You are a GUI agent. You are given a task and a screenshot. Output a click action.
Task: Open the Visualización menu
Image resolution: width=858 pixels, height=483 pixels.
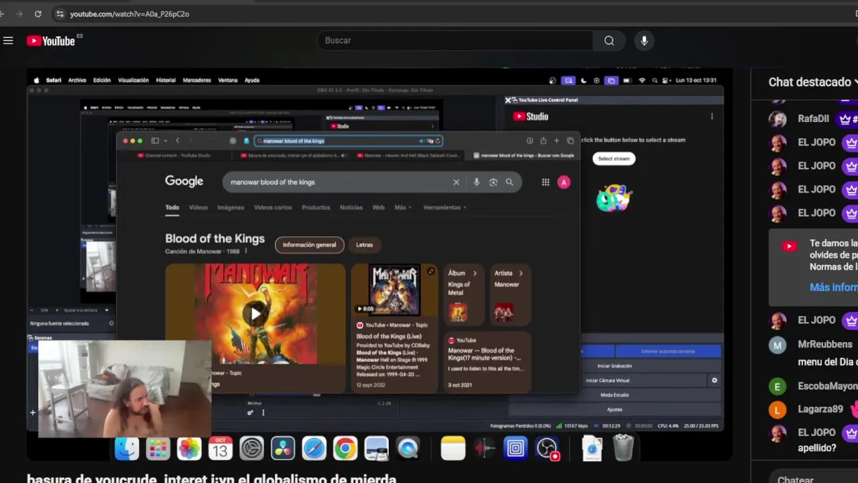click(133, 80)
